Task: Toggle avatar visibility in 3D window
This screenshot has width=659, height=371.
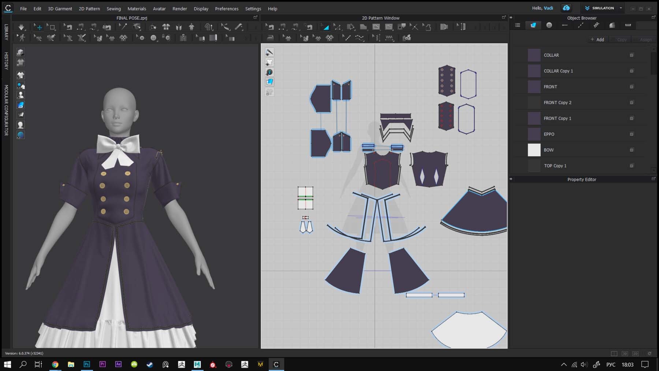Action: coord(21,95)
